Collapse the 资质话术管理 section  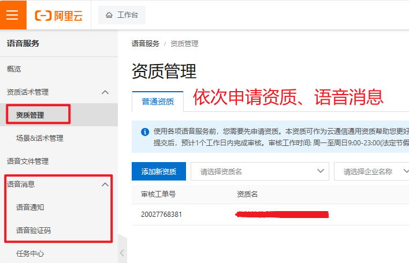(105, 92)
